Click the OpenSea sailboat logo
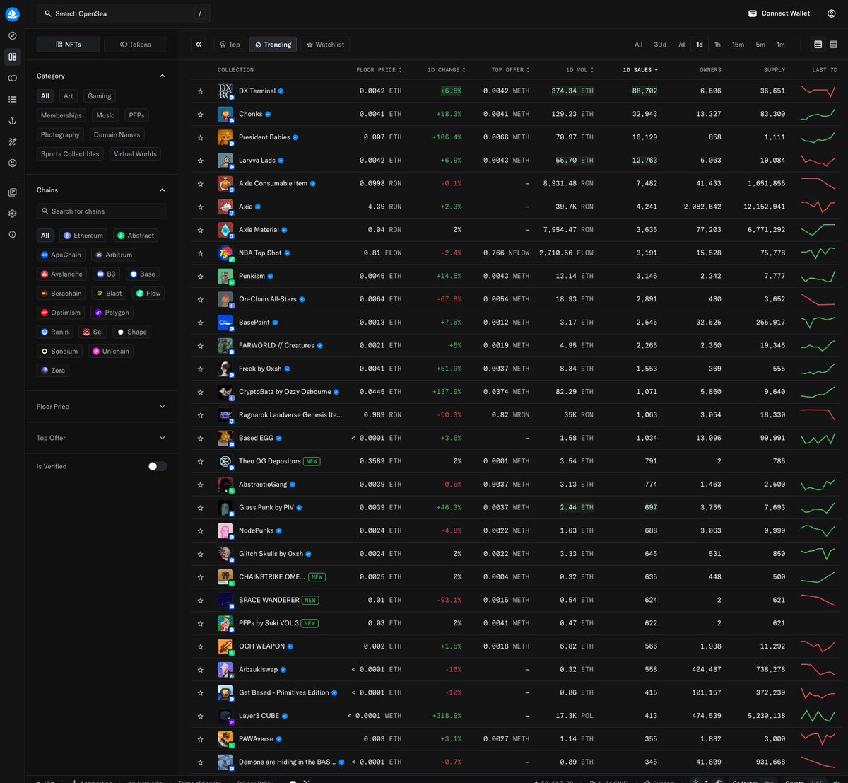Viewport: 848px width, 783px height. (12, 13)
